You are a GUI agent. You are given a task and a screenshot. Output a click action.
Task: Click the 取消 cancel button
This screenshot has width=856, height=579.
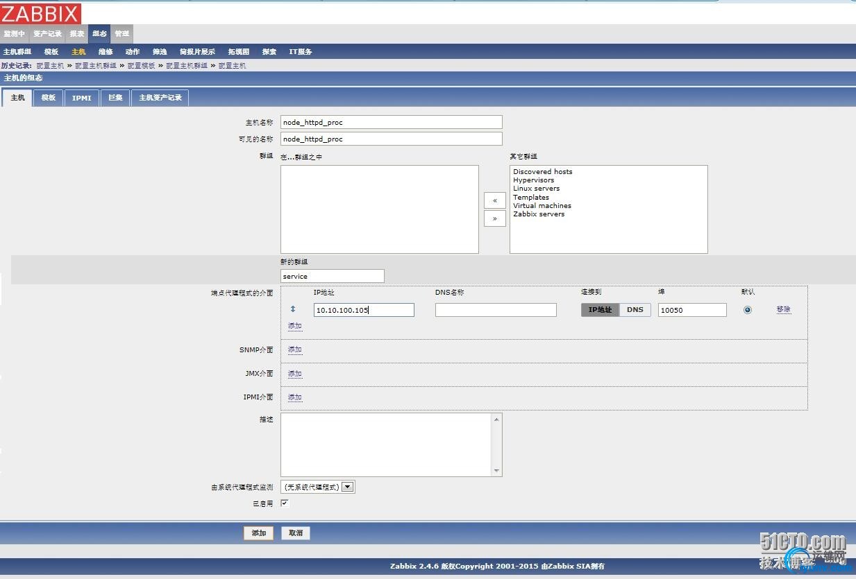pyautogui.click(x=296, y=533)
